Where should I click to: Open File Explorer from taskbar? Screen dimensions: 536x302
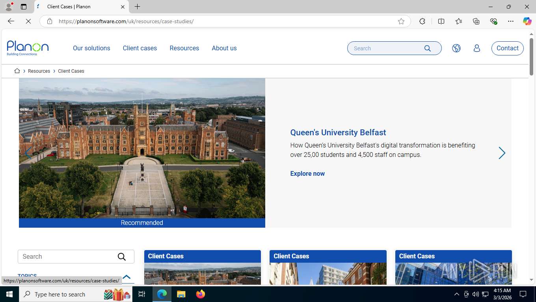coord(181,294)
